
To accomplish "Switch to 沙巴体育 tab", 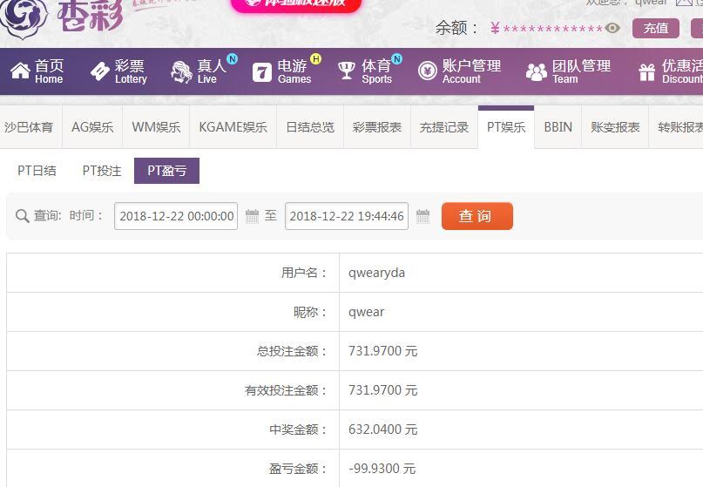I will (x=30, y=127).
